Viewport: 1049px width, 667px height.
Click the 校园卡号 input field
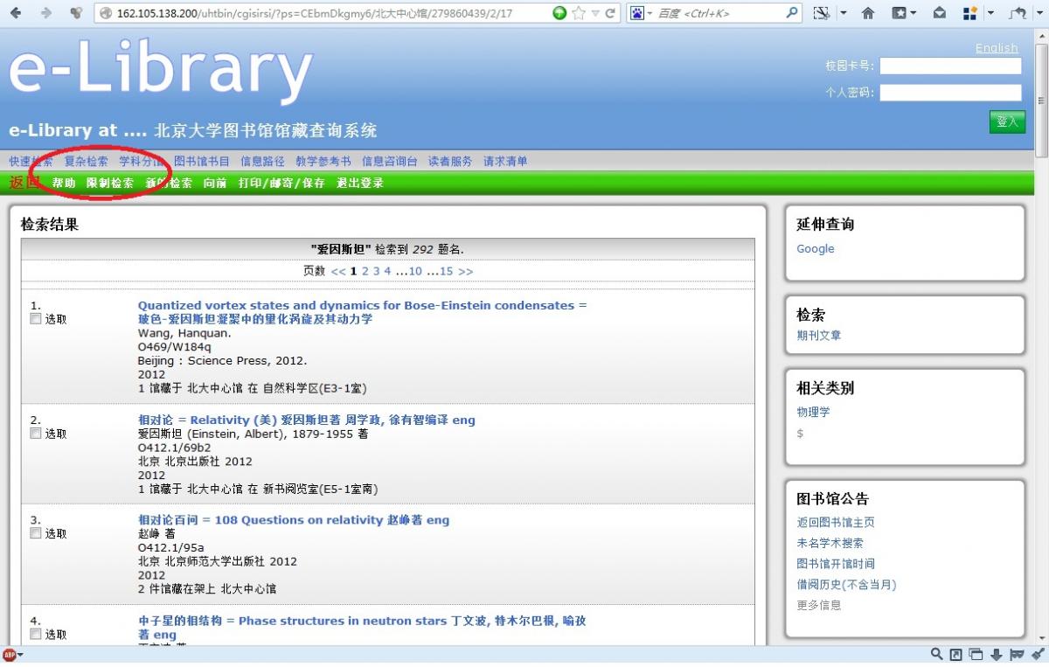pos(950,66)
